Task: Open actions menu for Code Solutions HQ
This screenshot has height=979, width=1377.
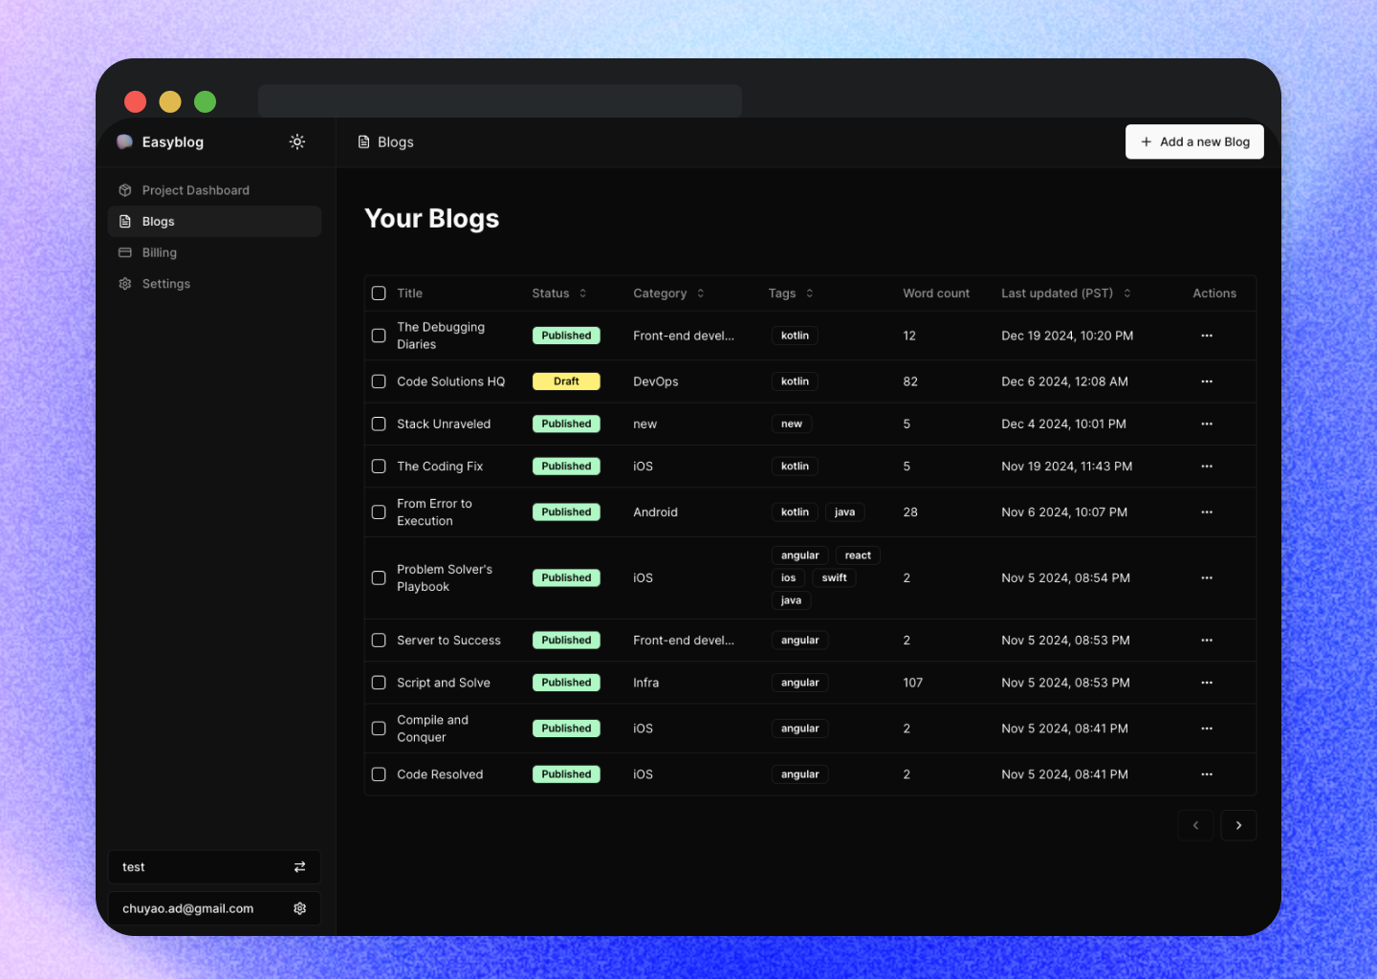Action: [x=1207, y=381]
